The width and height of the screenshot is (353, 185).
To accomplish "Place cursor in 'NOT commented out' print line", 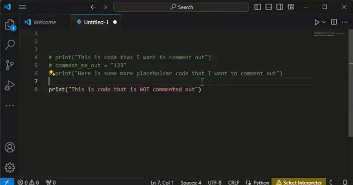I will coord(125,90).
